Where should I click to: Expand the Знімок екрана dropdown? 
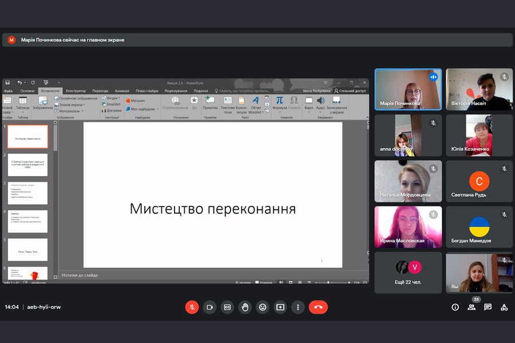72,105
